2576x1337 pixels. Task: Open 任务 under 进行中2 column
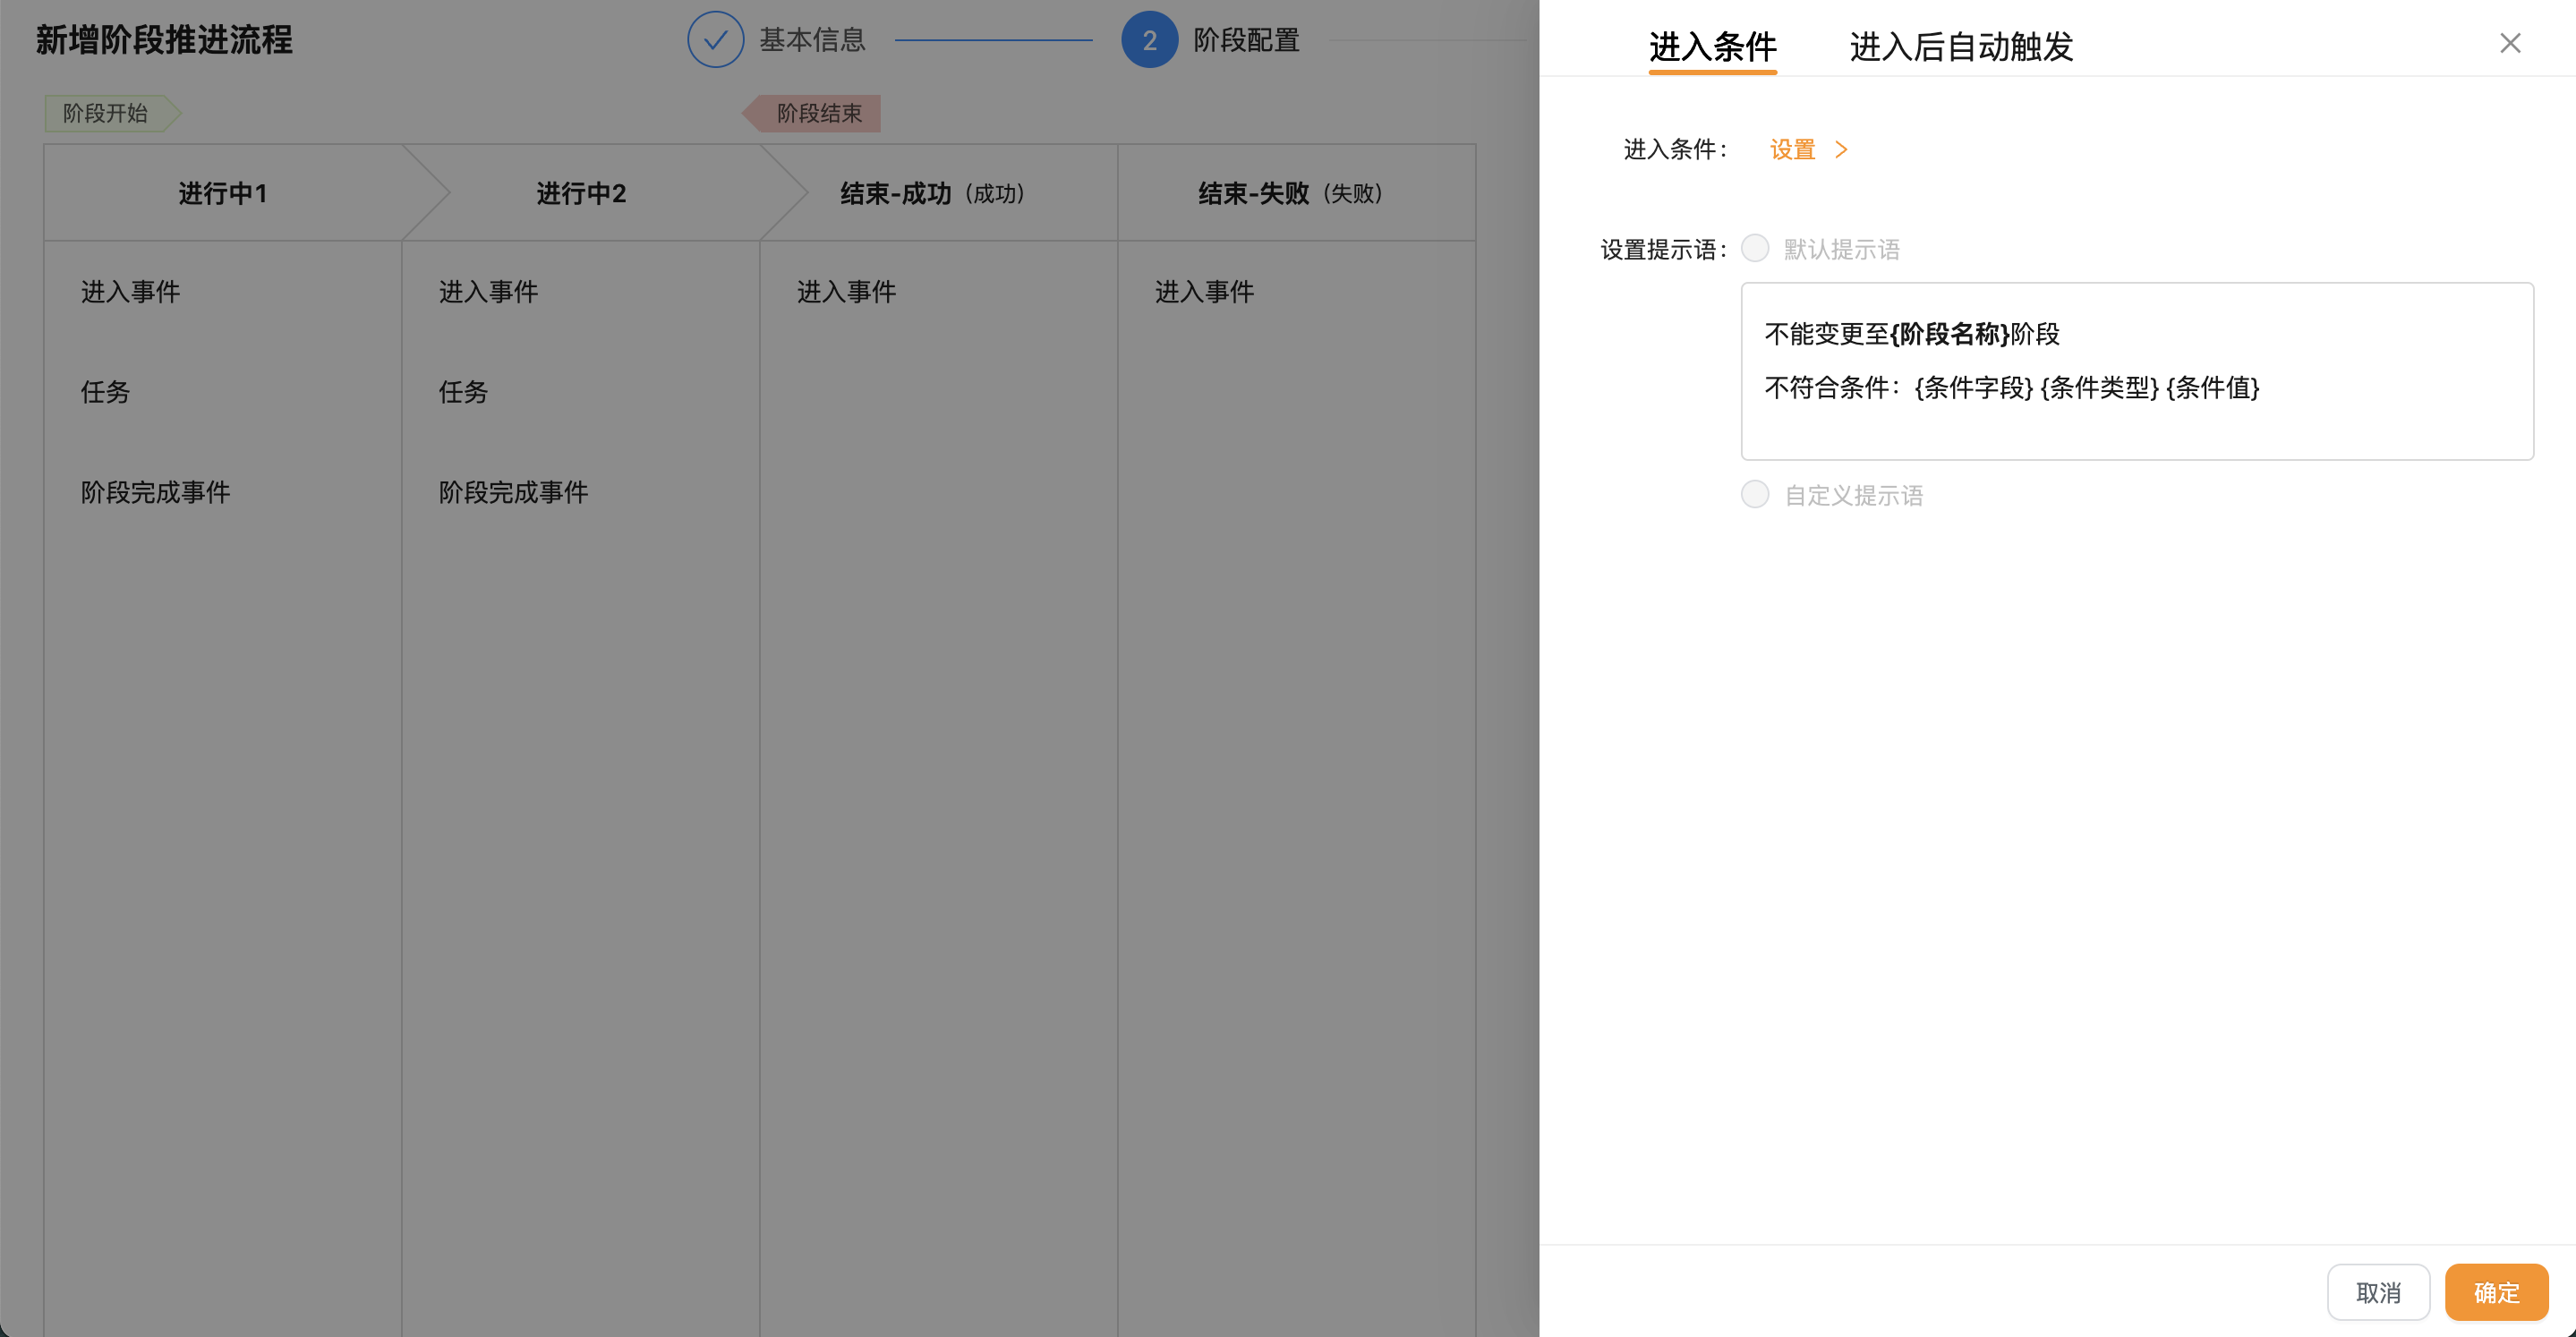pos(463,392)
